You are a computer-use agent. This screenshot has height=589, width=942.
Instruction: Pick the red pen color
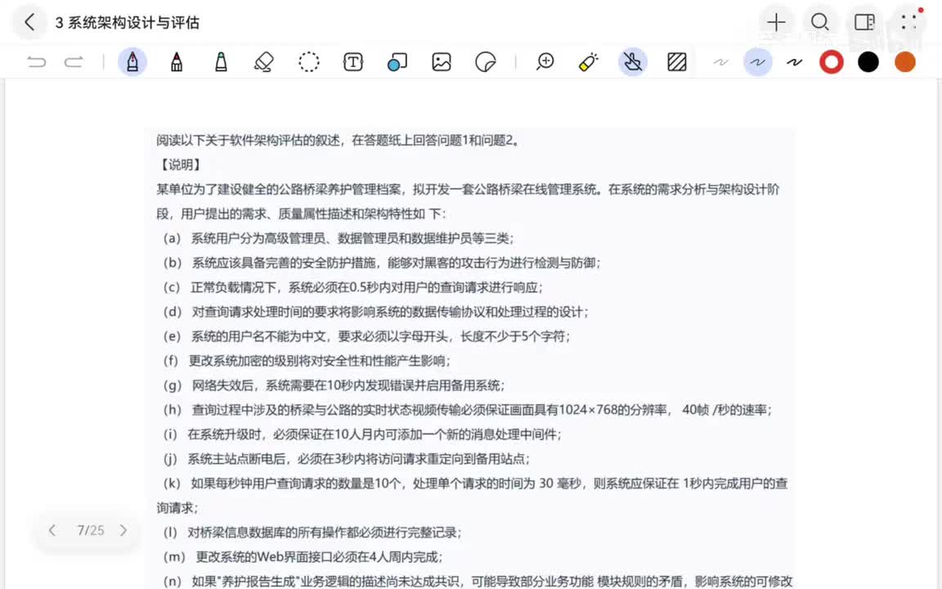832,62
